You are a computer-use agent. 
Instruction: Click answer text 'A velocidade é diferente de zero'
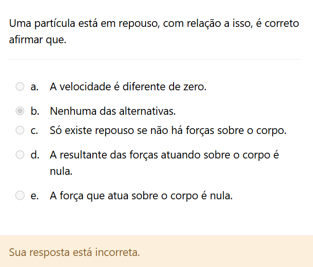pos(128,87)
